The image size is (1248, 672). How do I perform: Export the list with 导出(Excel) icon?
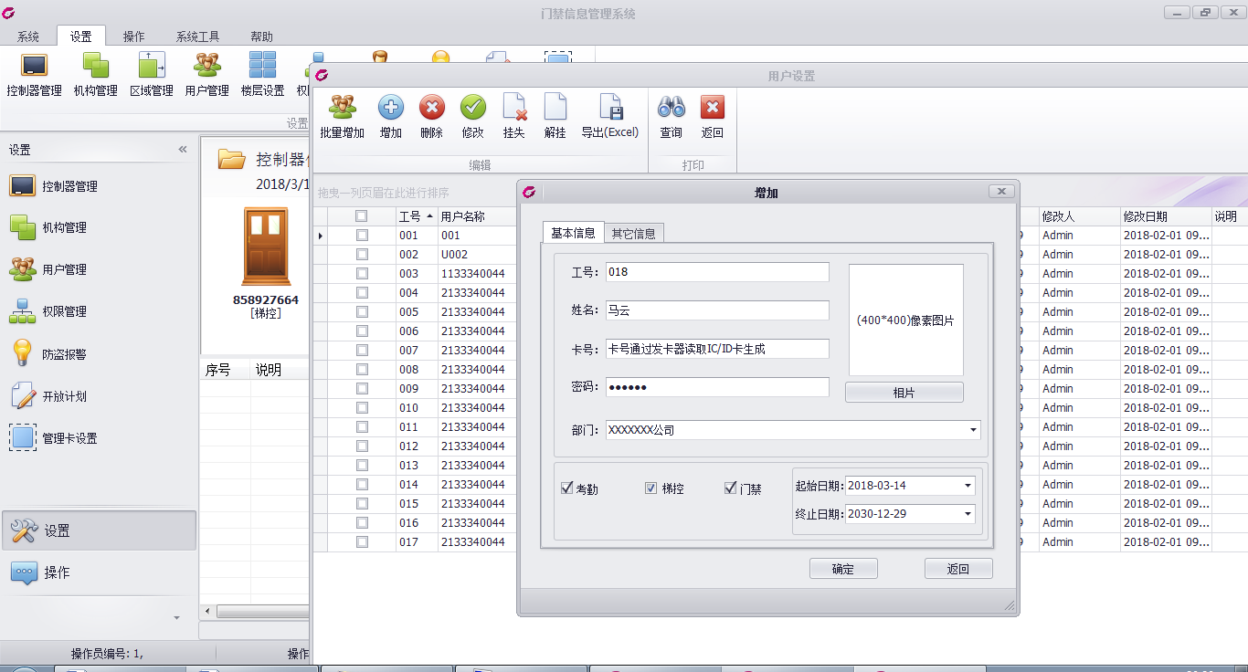[609, 109]
